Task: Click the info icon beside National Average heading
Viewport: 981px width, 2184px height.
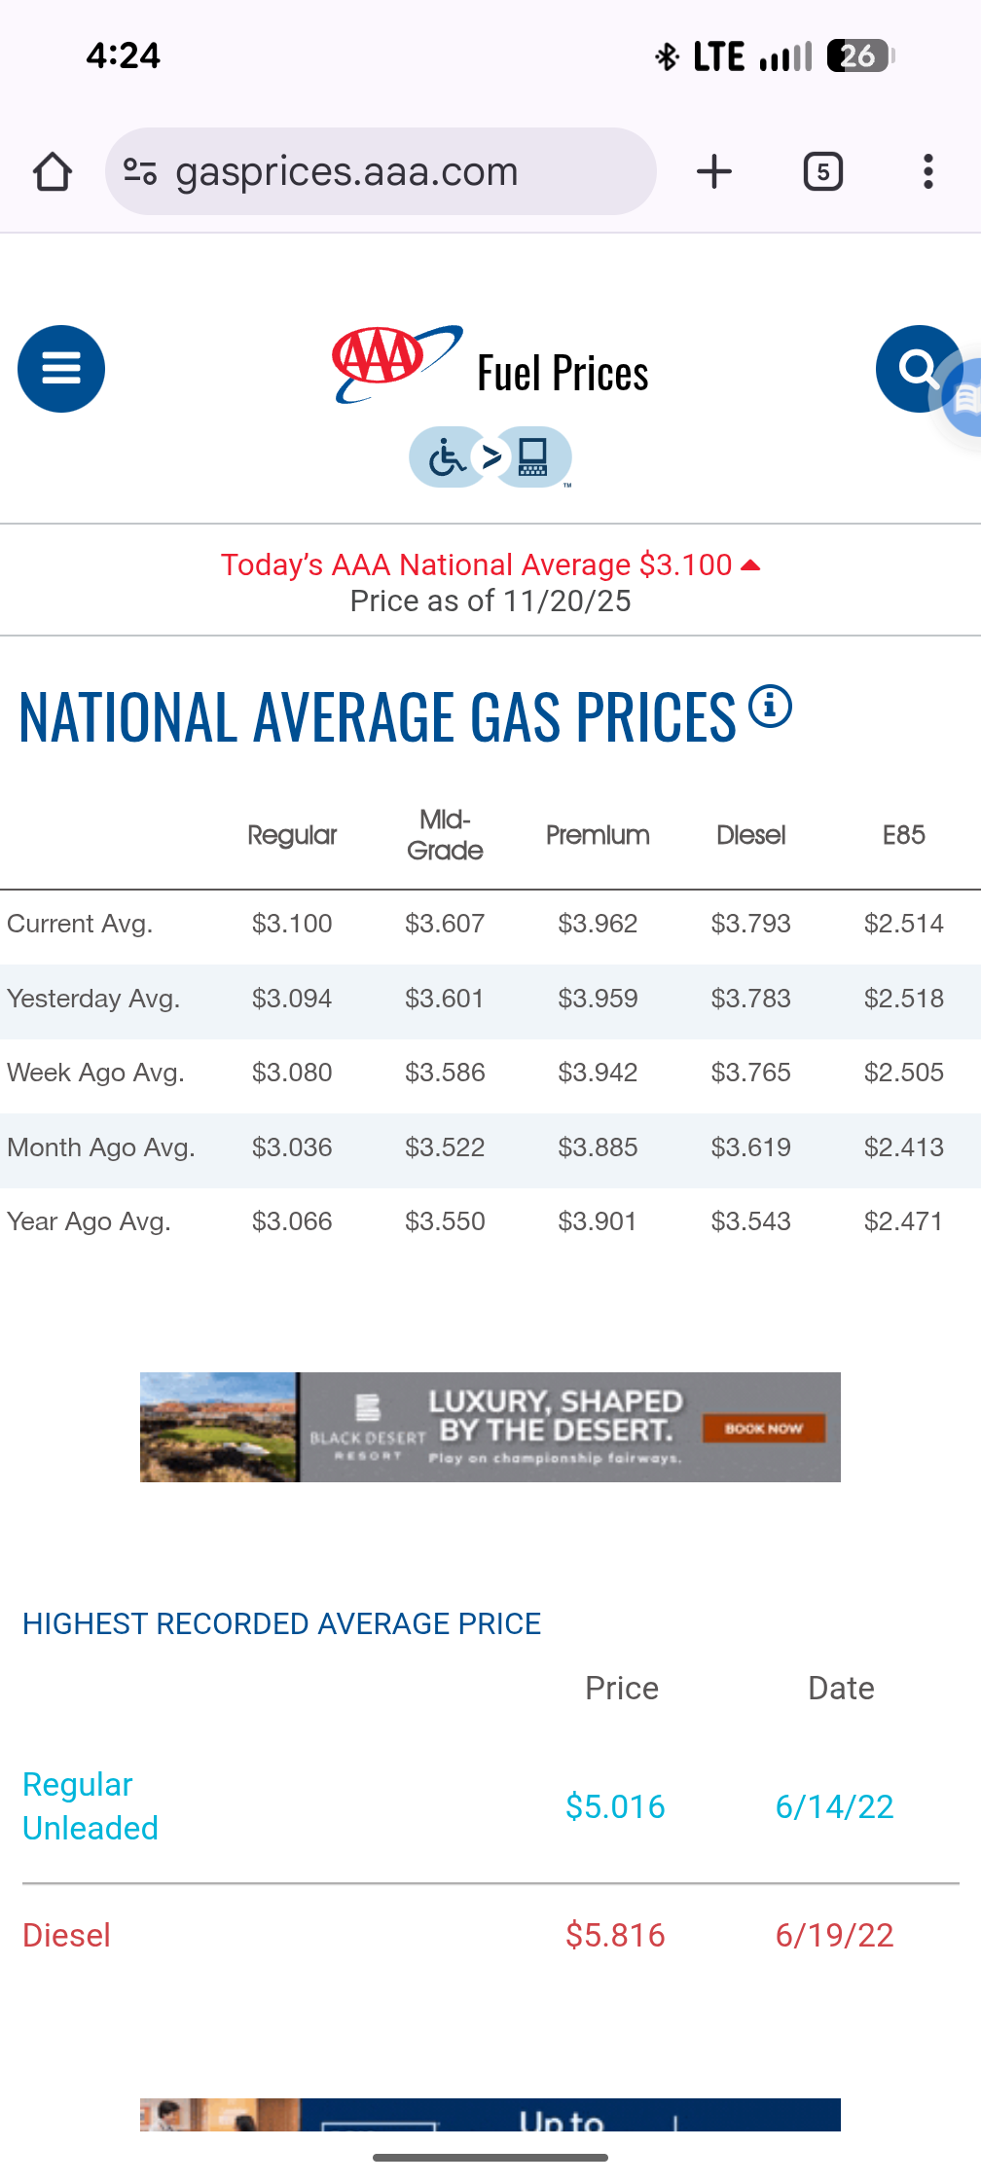Action: coord(770,707)
